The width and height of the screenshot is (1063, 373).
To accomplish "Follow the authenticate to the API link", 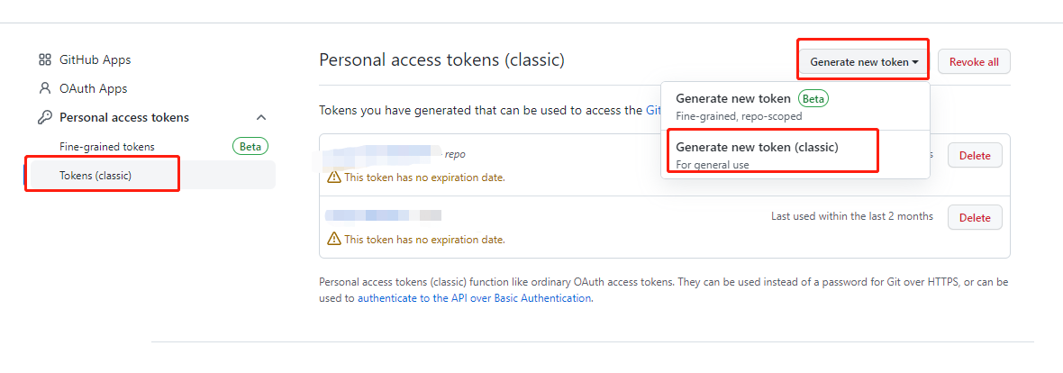I will pyautogui.click(x=475, y=297).
